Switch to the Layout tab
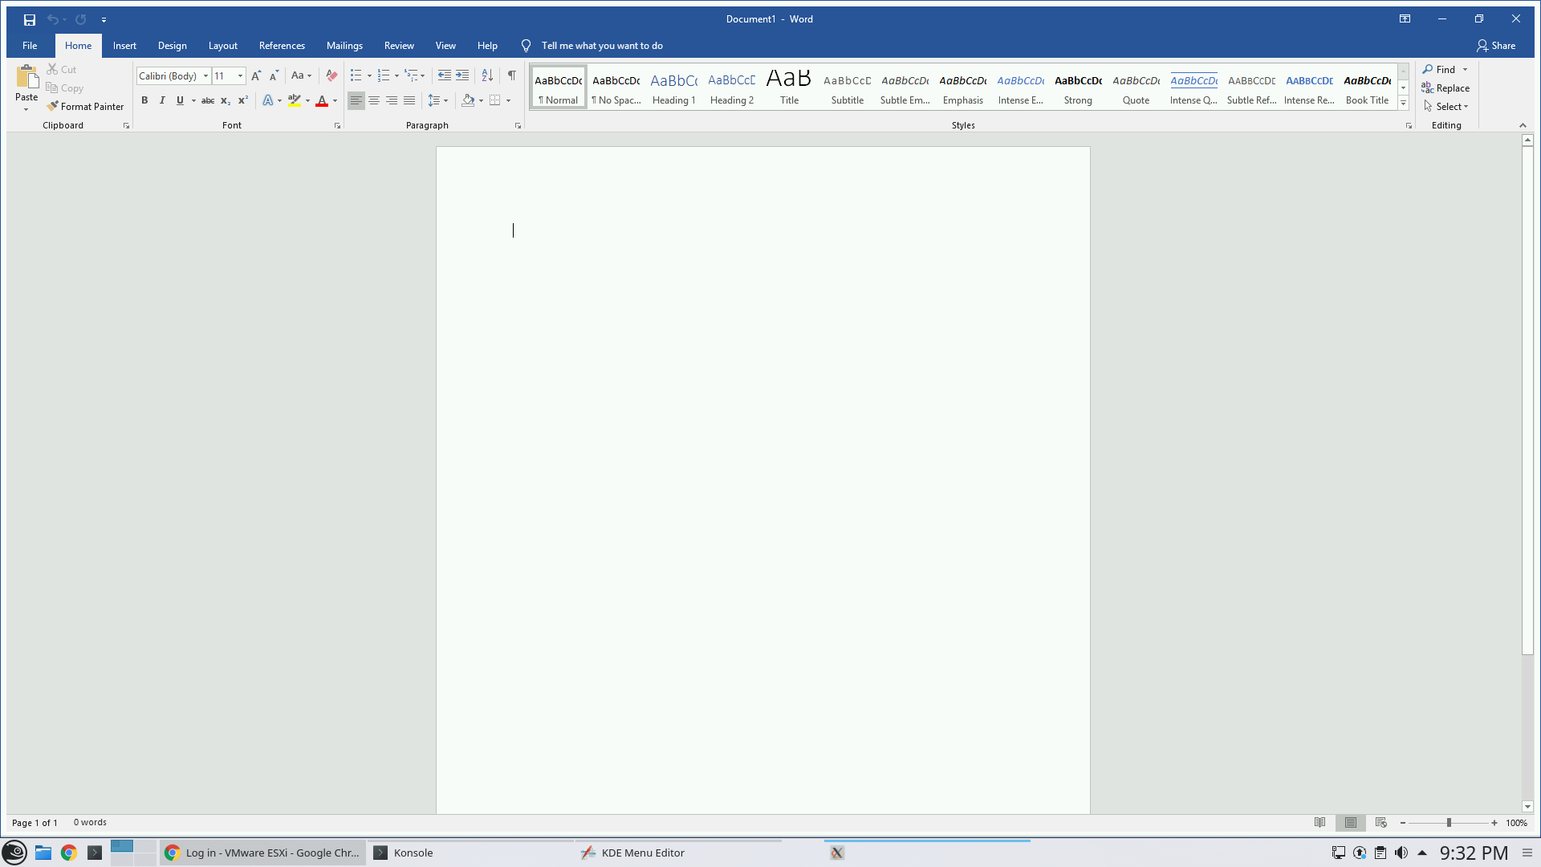This screenshot has width=1541, height=867. click(x=222, y=46)
